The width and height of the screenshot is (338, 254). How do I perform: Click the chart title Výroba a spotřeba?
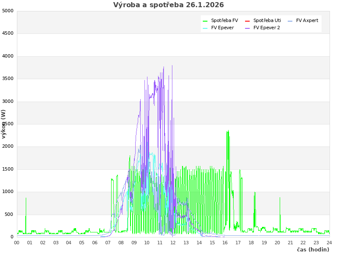click(169, 5)
